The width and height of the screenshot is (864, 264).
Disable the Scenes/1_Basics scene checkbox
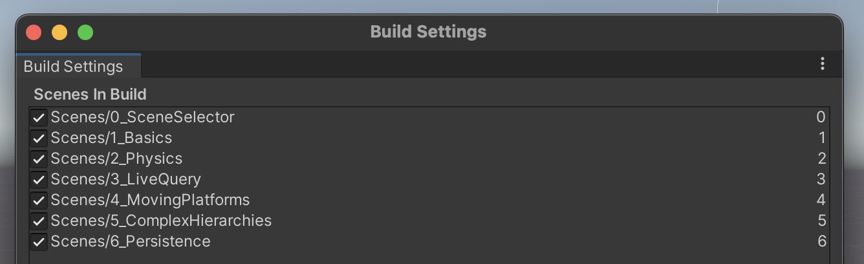pyautogui.click(x=39, y=138)
